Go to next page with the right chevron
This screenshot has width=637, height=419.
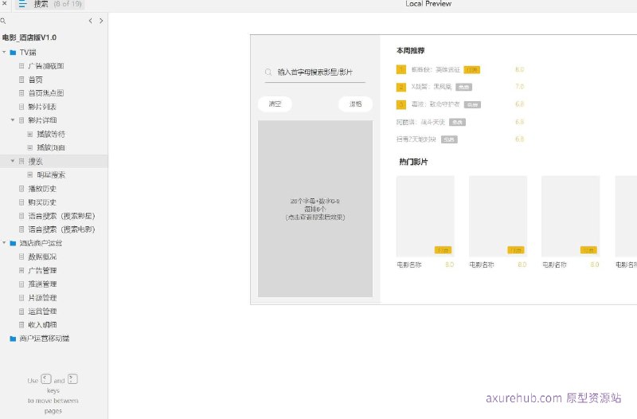[101, 21]
